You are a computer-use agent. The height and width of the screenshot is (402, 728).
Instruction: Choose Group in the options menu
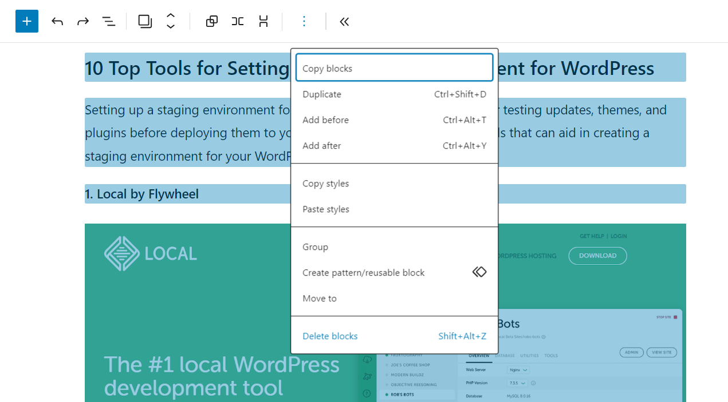click(395, 247)
